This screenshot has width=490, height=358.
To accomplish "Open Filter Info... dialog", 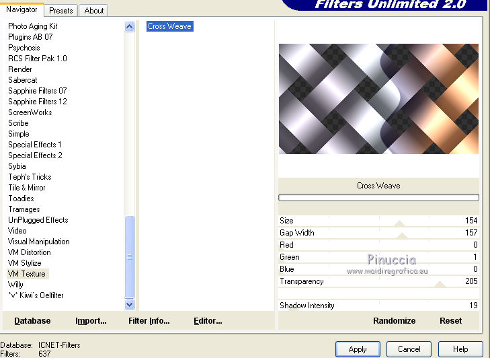I will [x=149, y=321].
